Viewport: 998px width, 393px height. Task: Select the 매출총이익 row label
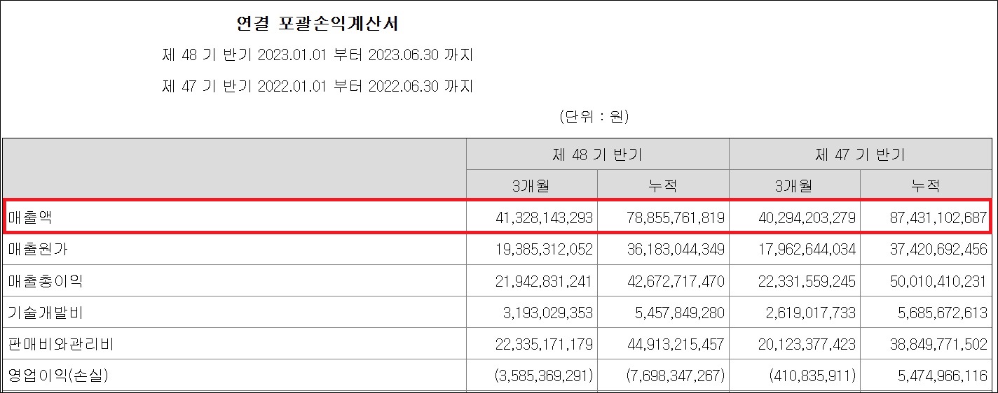click(x=46, y=280)
